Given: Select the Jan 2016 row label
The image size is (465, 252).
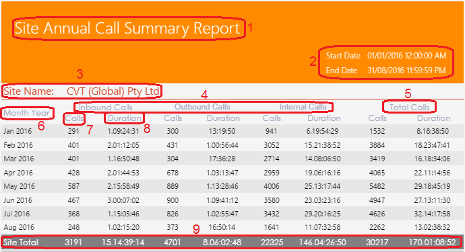Looking at the screenshot, I should point(18,131).
